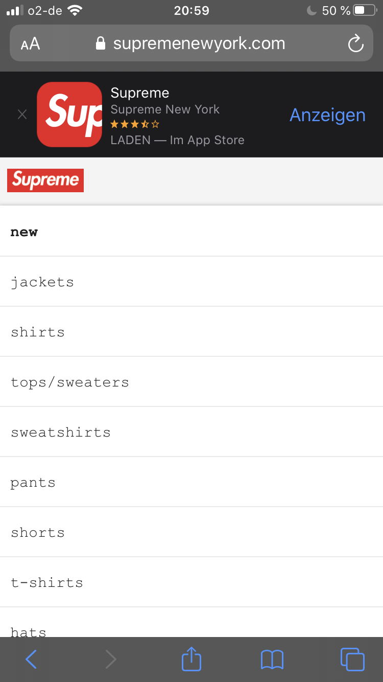Select the pants category

(x=192, y=482)
